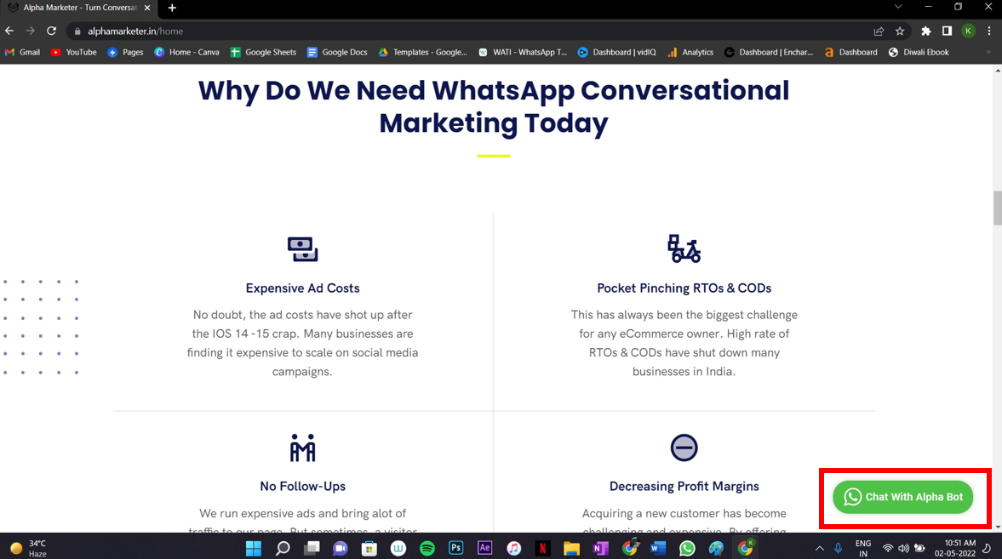Toggle the microphone in the system tray
Screen dimensions: 1002x559
pyautogui.click(x=838, y=548)
